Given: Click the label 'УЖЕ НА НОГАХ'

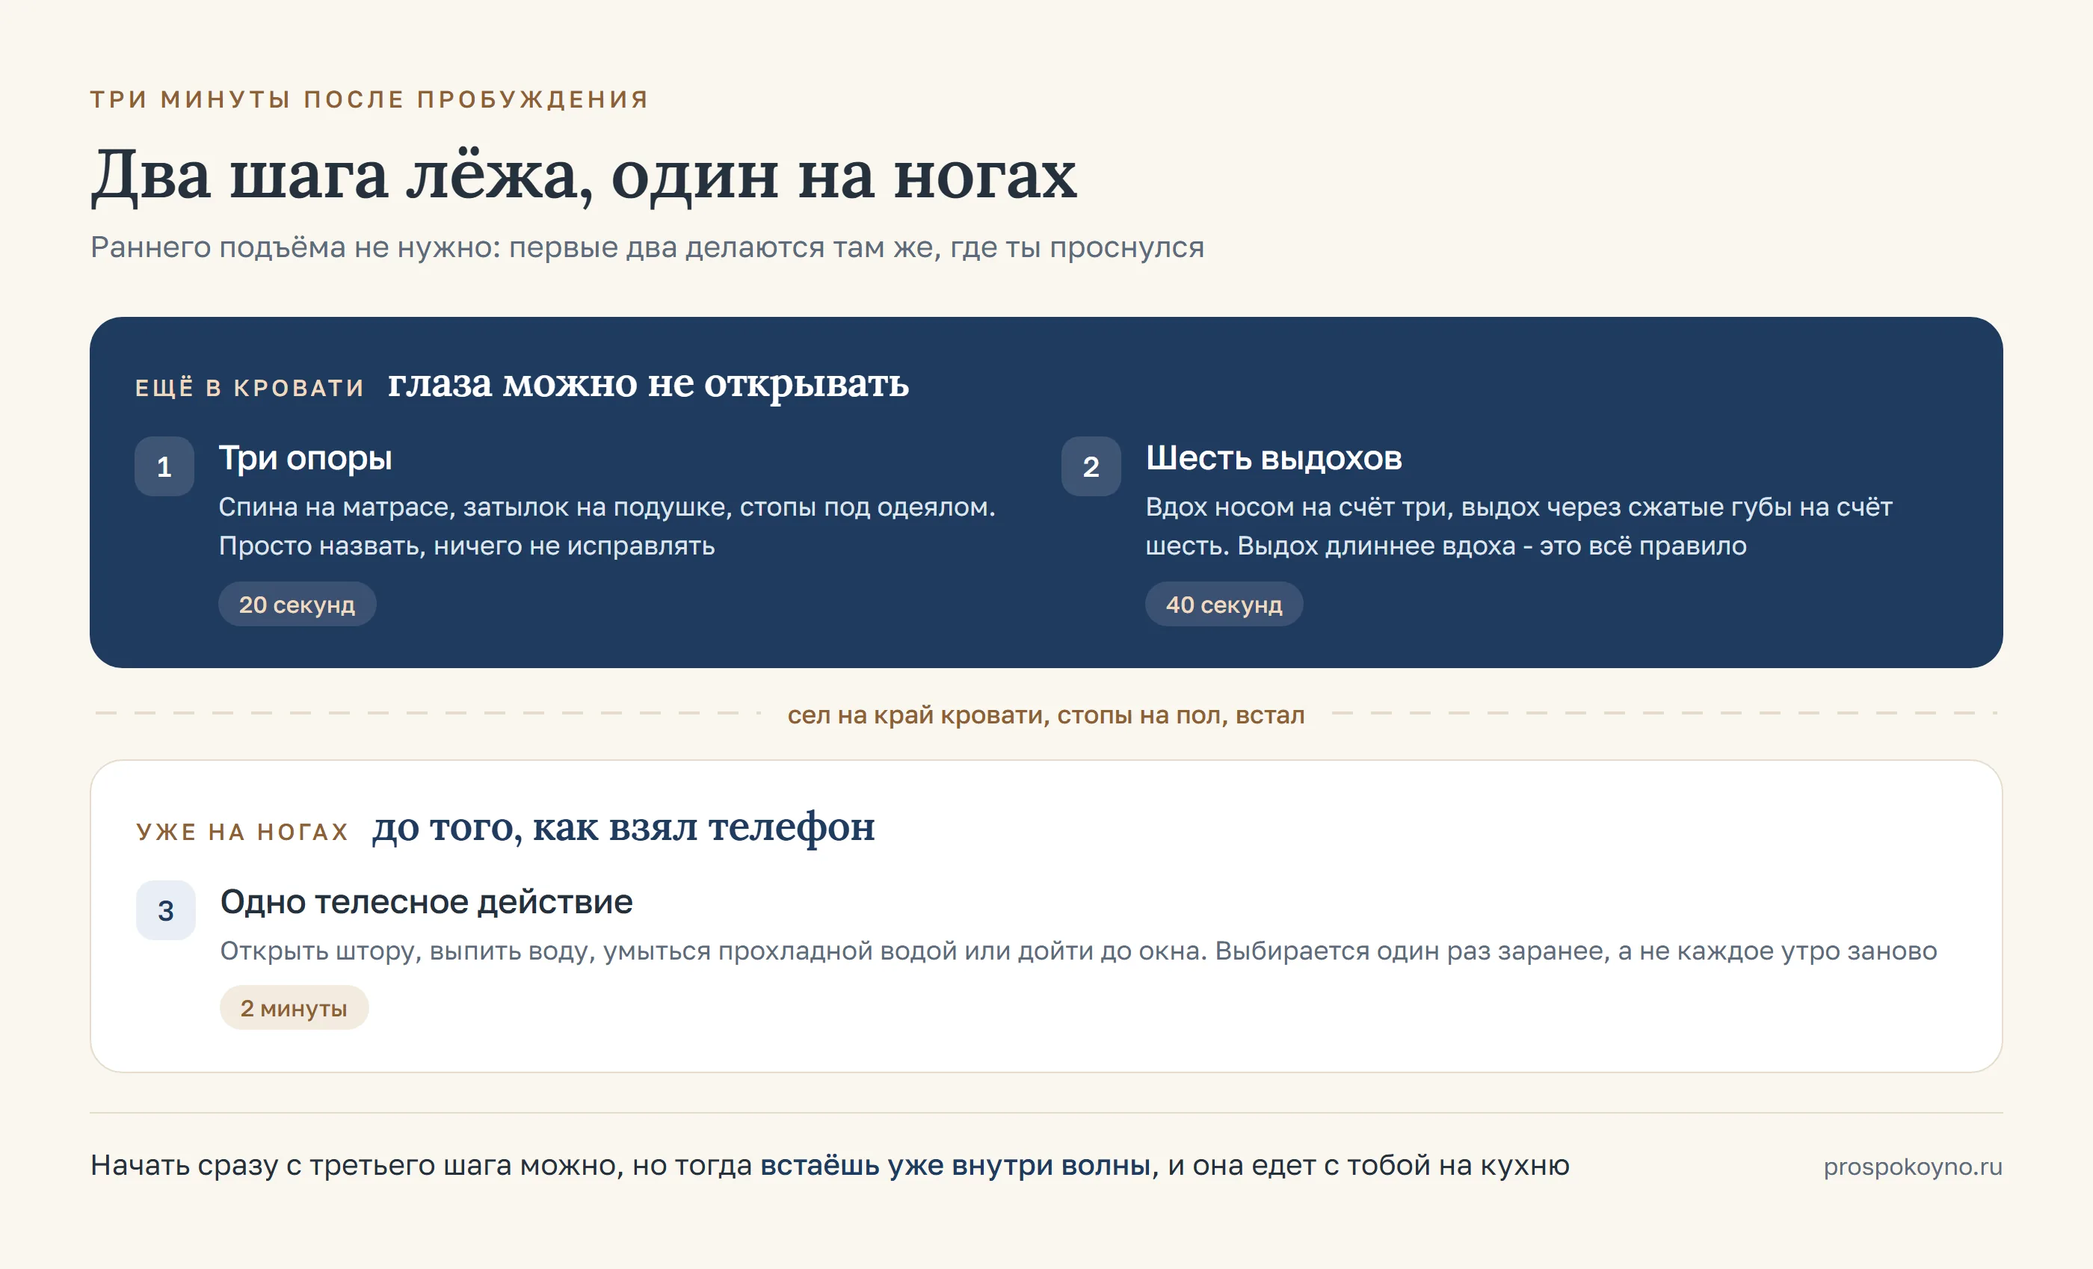Looking at the screenshot, I should [243, 832].
